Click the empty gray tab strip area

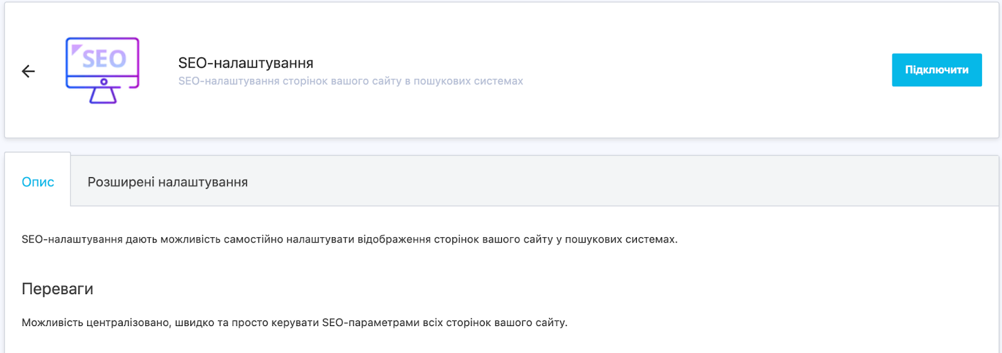point(626,182)
